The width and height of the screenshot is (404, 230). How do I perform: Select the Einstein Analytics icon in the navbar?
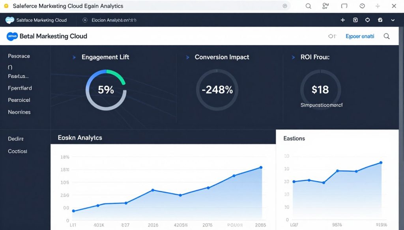tap(84, 20)
